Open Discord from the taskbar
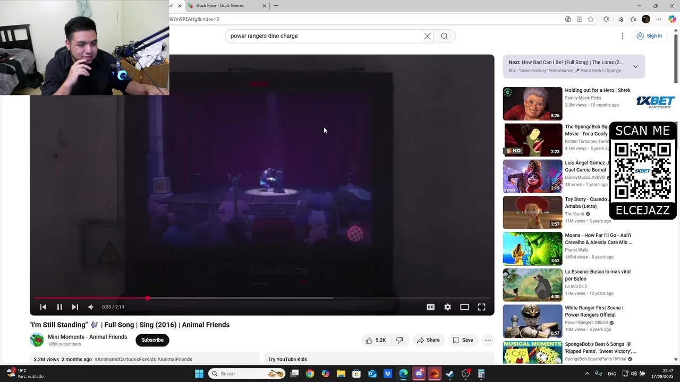 (419, 374)
